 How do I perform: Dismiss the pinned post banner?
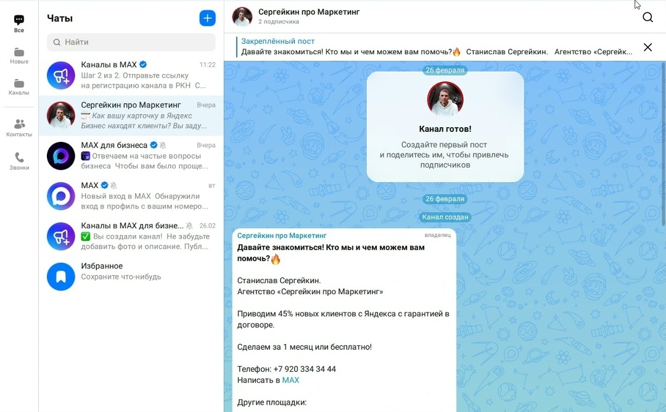coord(647,47)
